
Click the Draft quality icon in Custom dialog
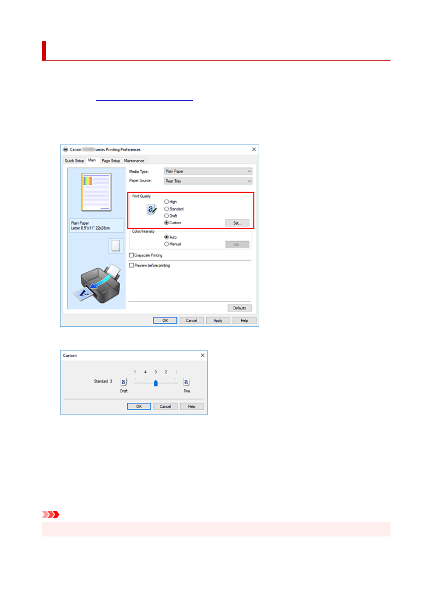coord(124,382)
